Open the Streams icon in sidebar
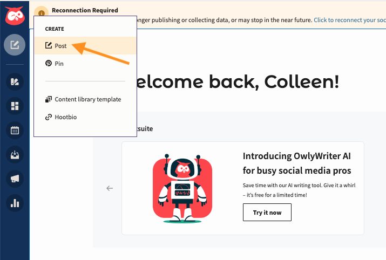The height and width of the screenshot is (260, 386). coord(15,82)
